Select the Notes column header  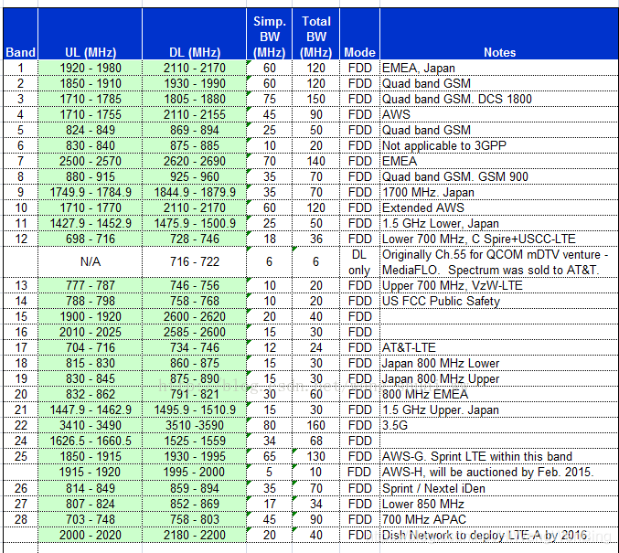point(499,35)
